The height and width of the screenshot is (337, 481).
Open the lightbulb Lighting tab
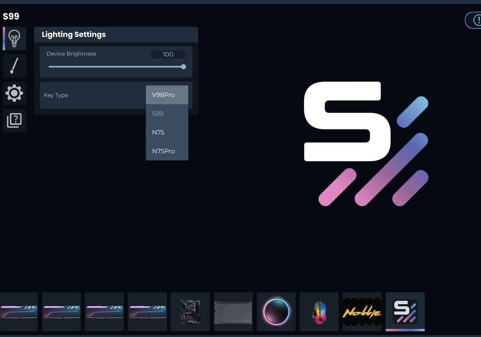pos(14,39)
